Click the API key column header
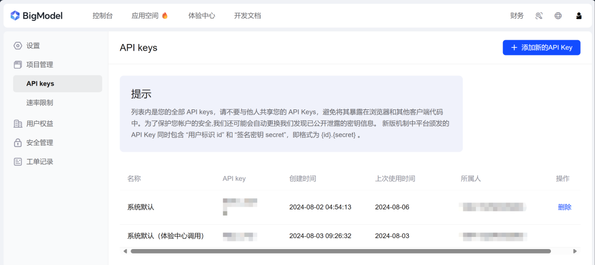The image size is (595, 265). [x=234, y=179]
